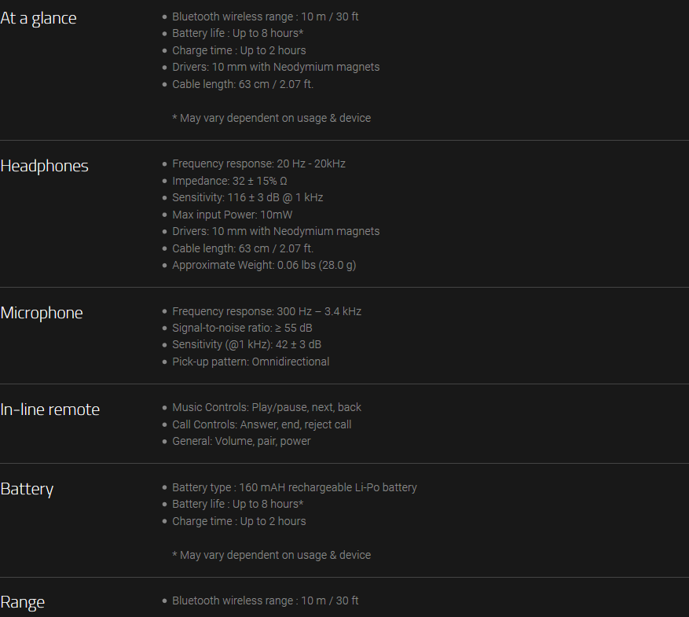
Task: Click the "Range" section heading
Action: (x=23, y=602)
